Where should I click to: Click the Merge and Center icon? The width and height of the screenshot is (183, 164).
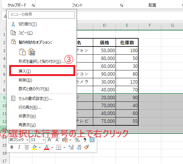click(92, 140)
